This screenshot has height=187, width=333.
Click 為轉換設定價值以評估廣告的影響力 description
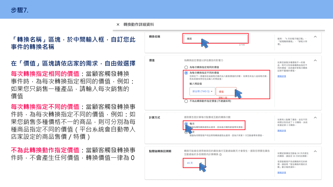click(204, 60)
